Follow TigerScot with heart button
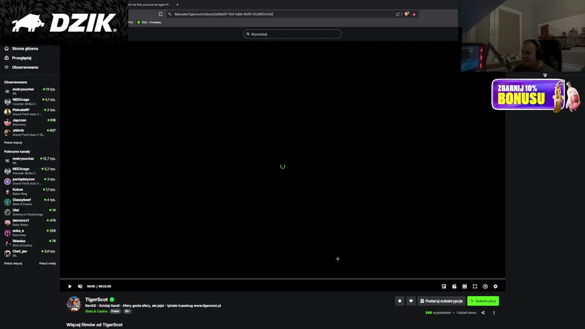585x329 pixels. coord(411,301)
